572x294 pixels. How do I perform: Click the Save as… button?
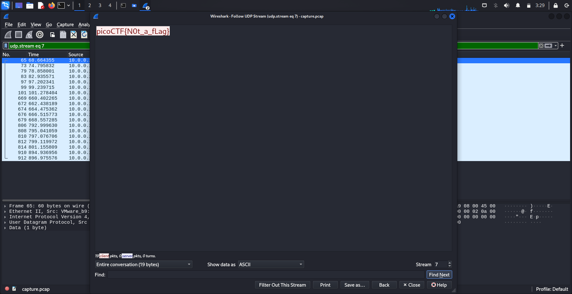click(x=355, y=285)
